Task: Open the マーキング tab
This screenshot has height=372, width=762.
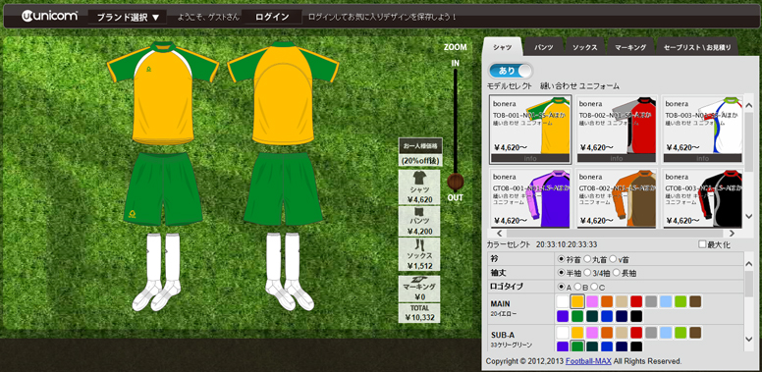Action: pyautogui.click(x=629, y=47)
